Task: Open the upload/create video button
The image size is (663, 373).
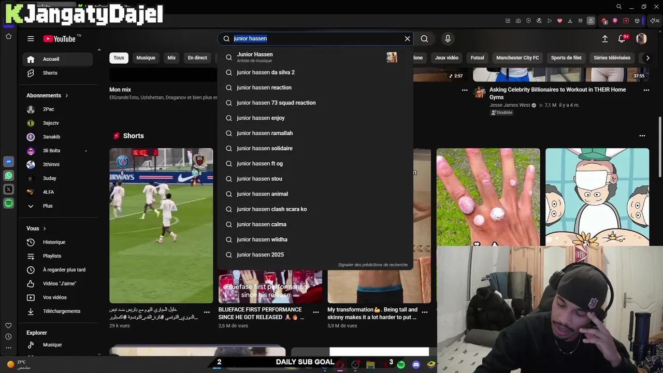Action: (x=604, y=38)
